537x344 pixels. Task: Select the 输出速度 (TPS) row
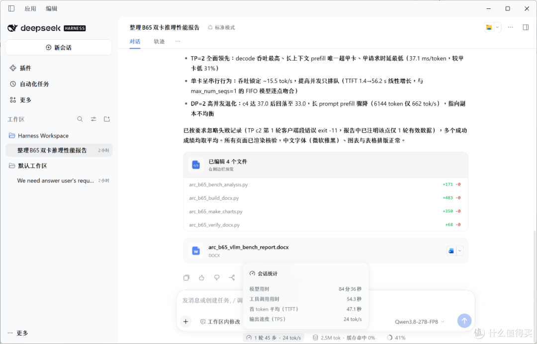(305, 319)
